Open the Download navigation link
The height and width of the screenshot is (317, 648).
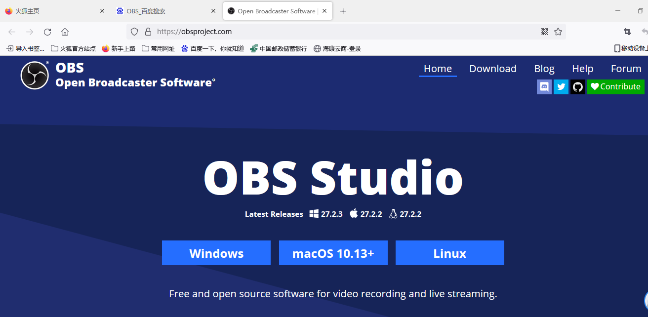(x=493, y=69)
